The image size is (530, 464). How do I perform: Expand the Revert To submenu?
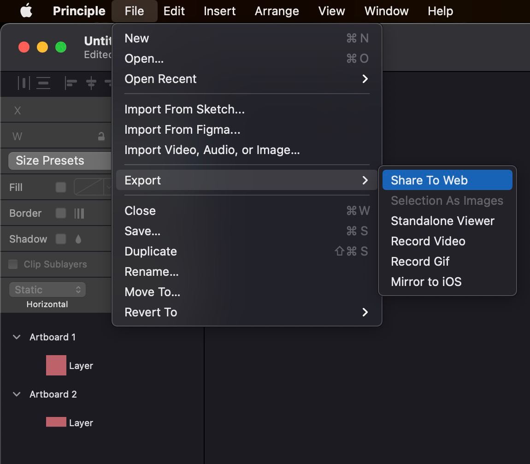pos(247,312)
